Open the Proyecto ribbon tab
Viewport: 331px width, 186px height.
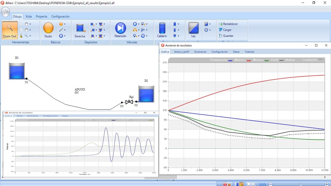[x=41, y=16]
